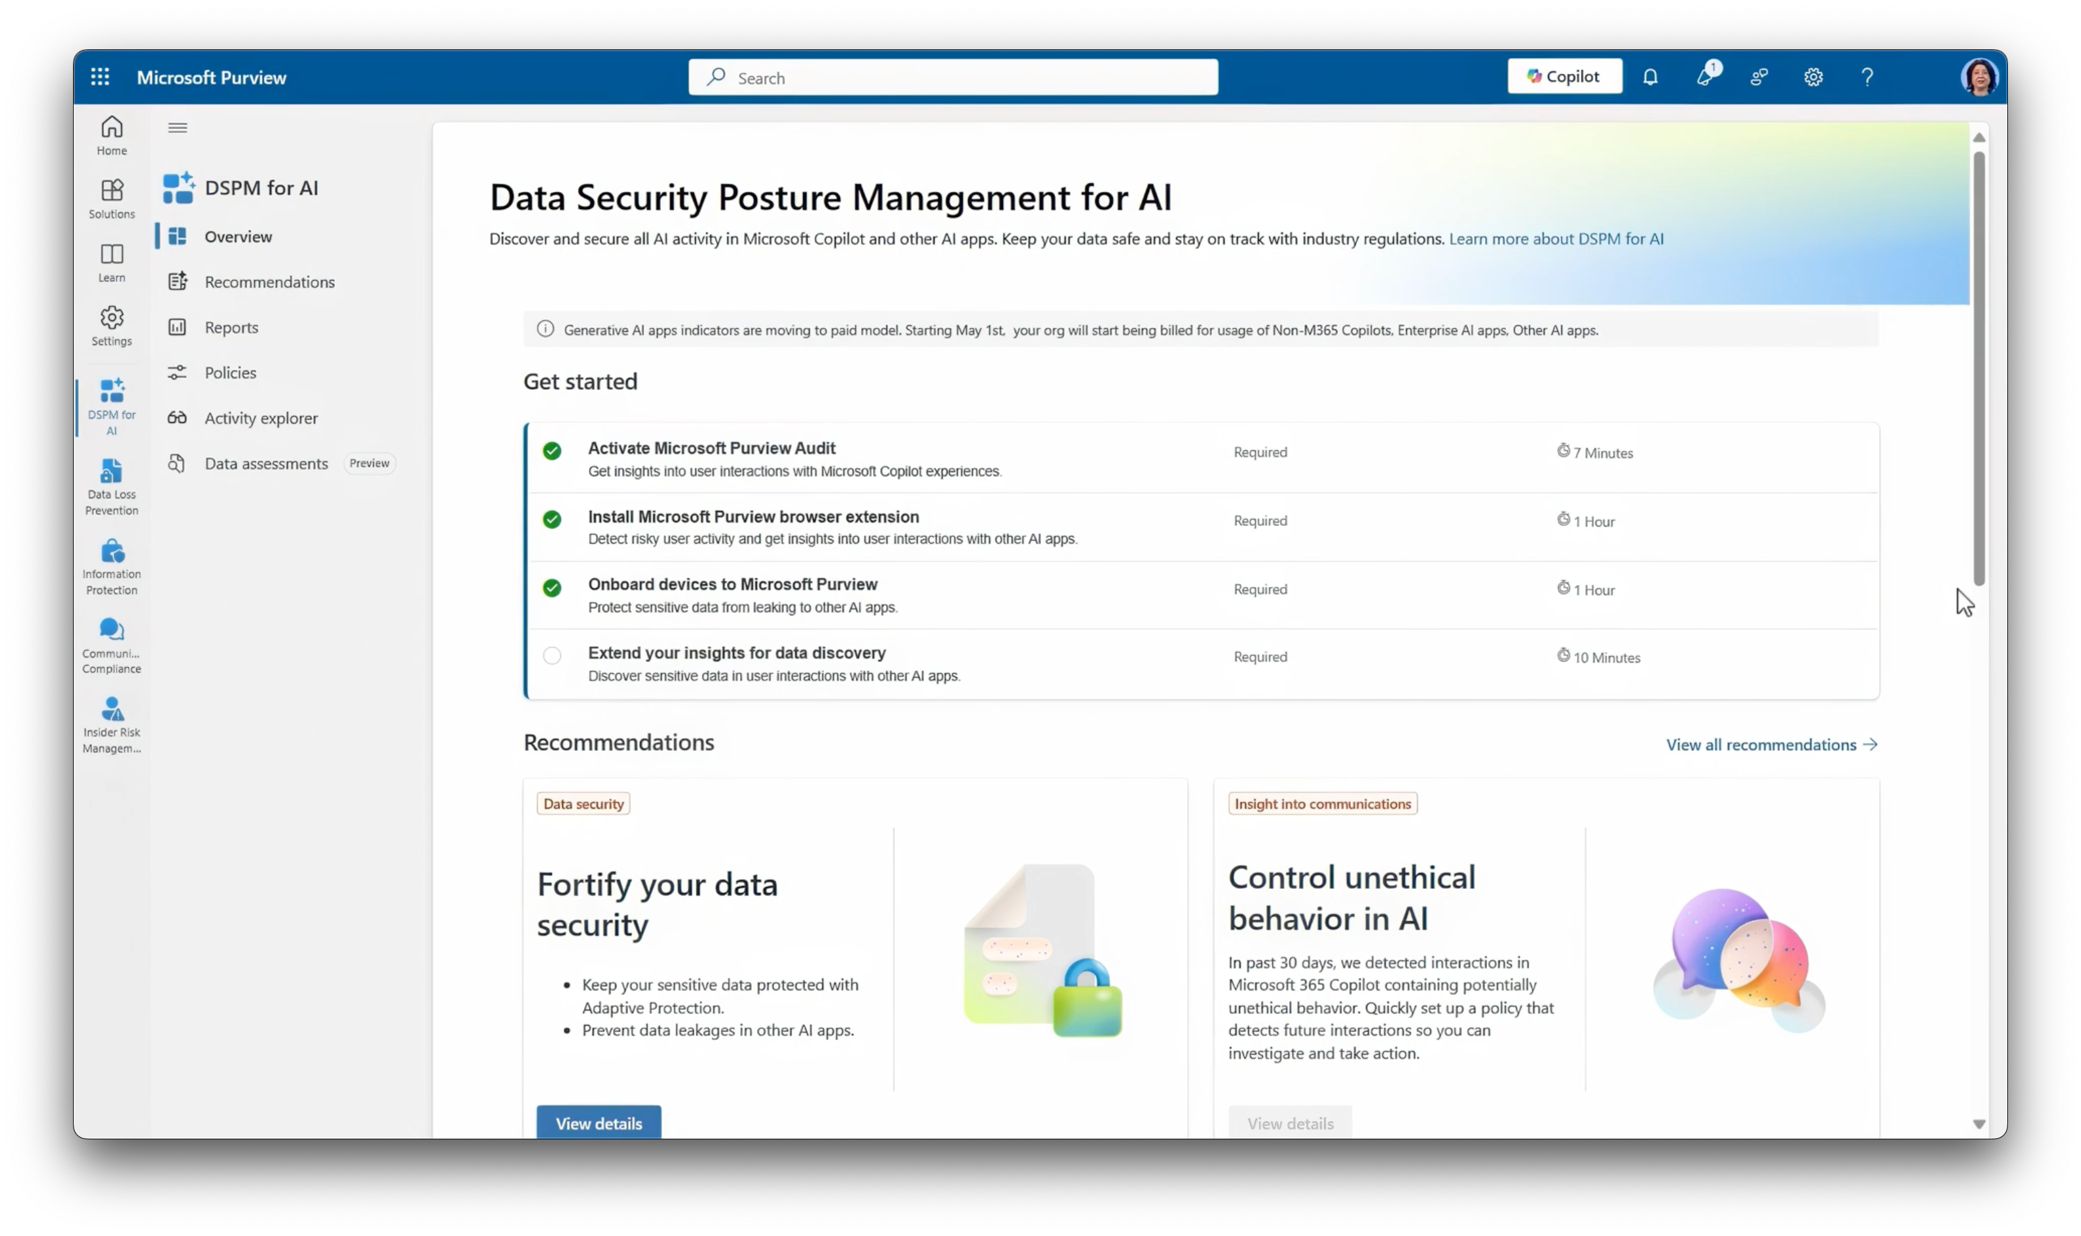Open the notifications bell

pos(1650,78)
